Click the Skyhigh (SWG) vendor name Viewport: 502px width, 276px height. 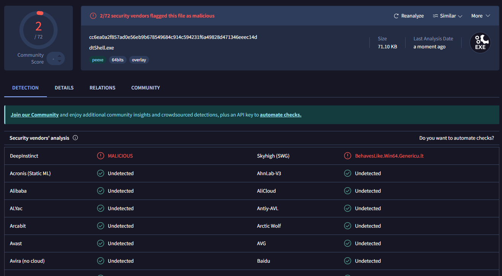click(273, 156)
